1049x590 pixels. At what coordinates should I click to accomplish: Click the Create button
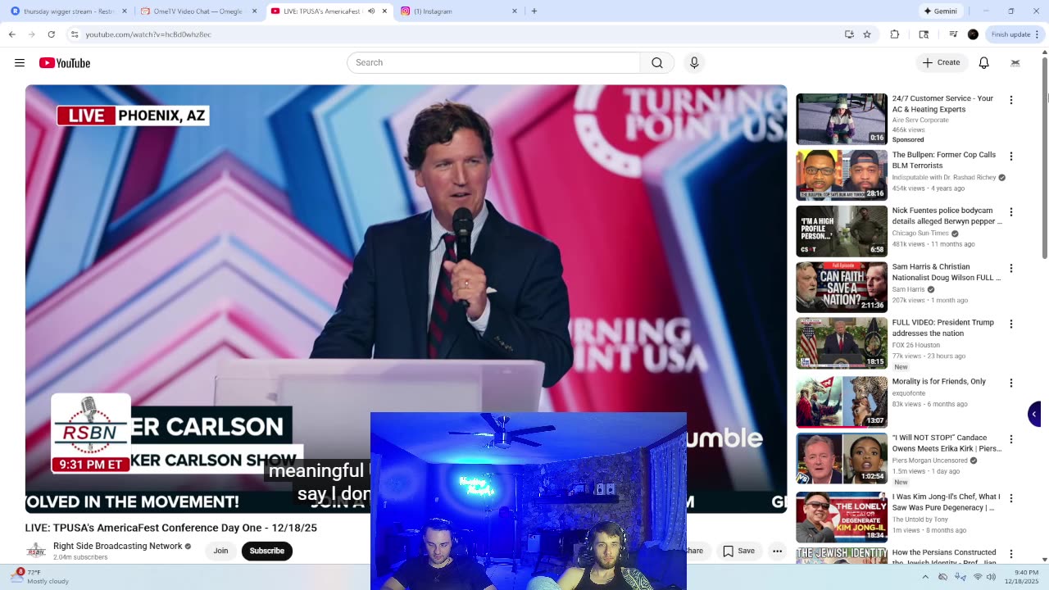(x=942, y=63)
